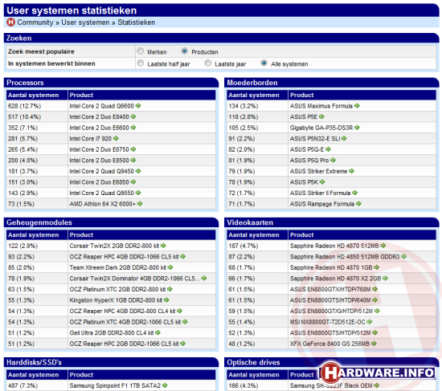Screen dimensions: 442x391
Task: Open the Community breadcrumb link
Action: pos(35,22)
